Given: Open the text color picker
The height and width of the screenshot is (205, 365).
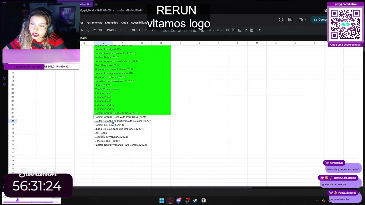Looking at the screenshot, I should tap(165, 30).
